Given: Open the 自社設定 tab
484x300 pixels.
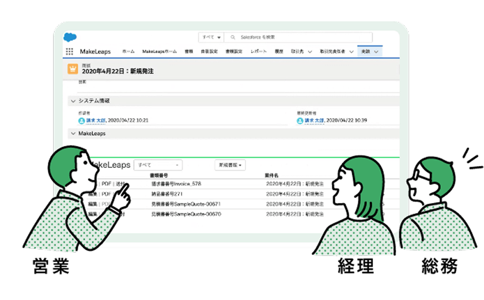Looking at the screenshot, I should [209, 51].
